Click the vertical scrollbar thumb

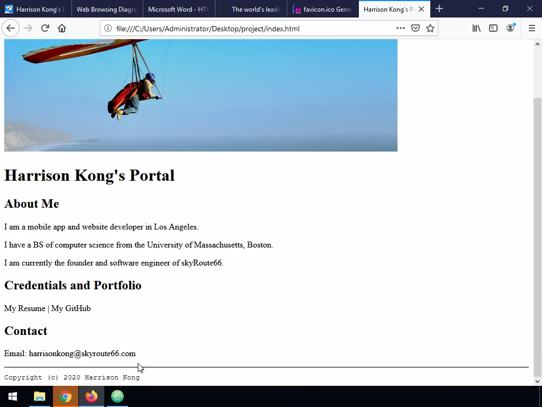point(537,237)
